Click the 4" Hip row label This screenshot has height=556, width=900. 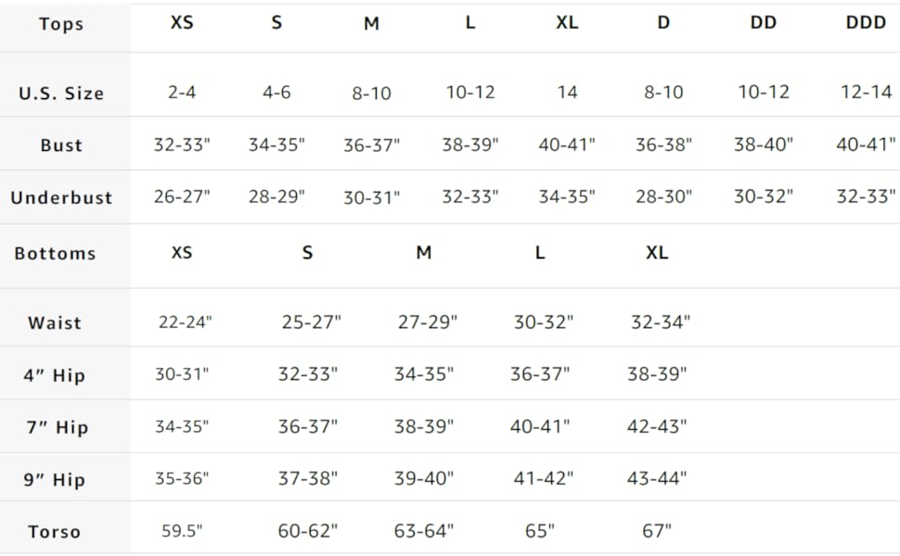click(55, 375)
